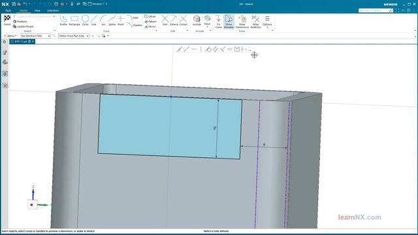The width and height of the screenshot is (418, 235).
Task: Expand the Edit group options arrow
Action: 187,31
